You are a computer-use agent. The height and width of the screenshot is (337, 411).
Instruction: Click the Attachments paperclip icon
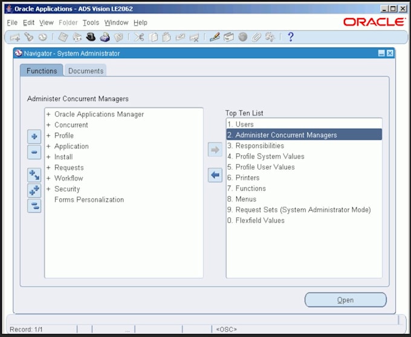point(256,37)
